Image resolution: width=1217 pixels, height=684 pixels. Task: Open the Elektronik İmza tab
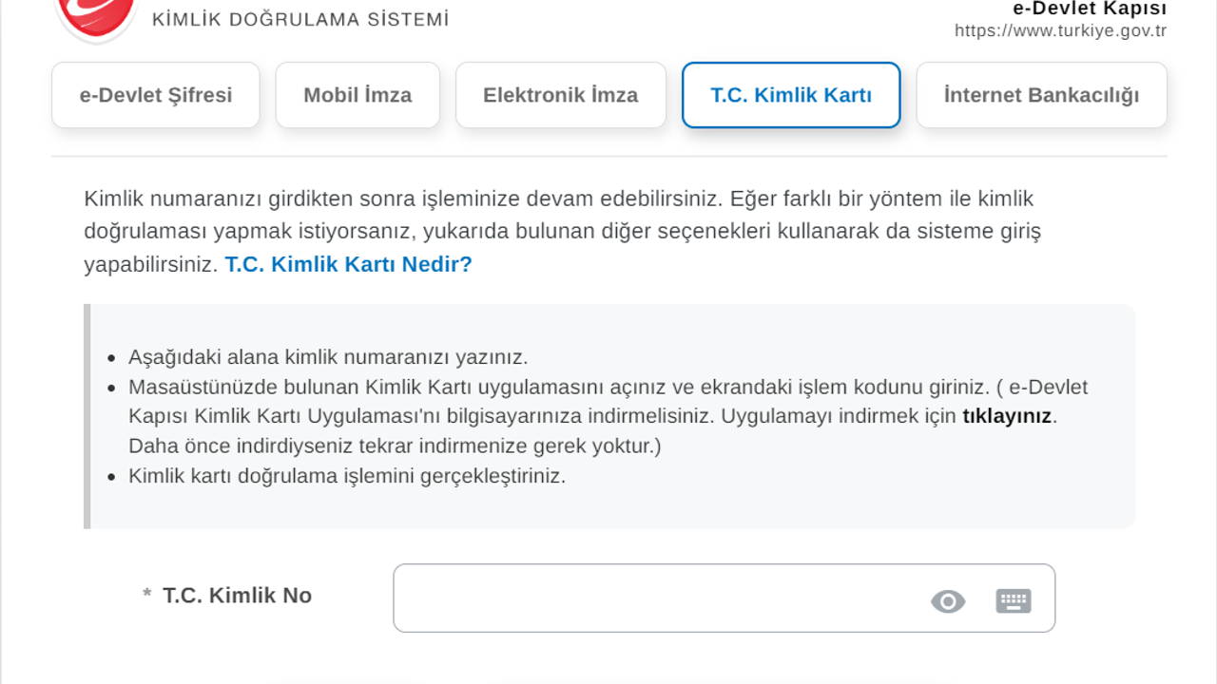click(561, 95)
